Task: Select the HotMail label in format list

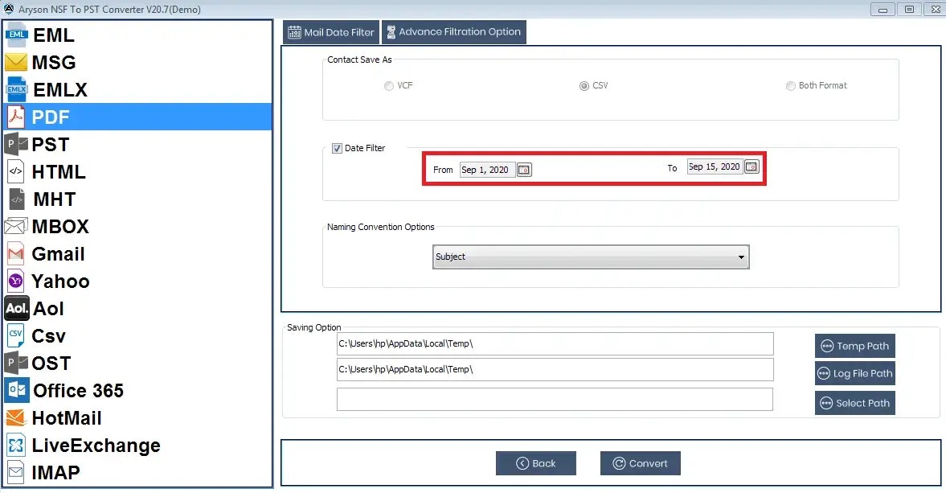Action: pyautogui.click(x=67, y=417)
